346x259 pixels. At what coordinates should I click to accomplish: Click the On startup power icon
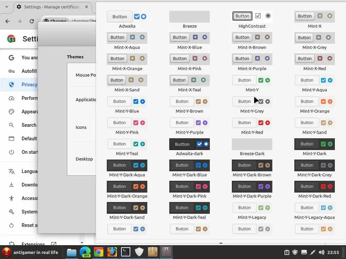pos(11,152)
